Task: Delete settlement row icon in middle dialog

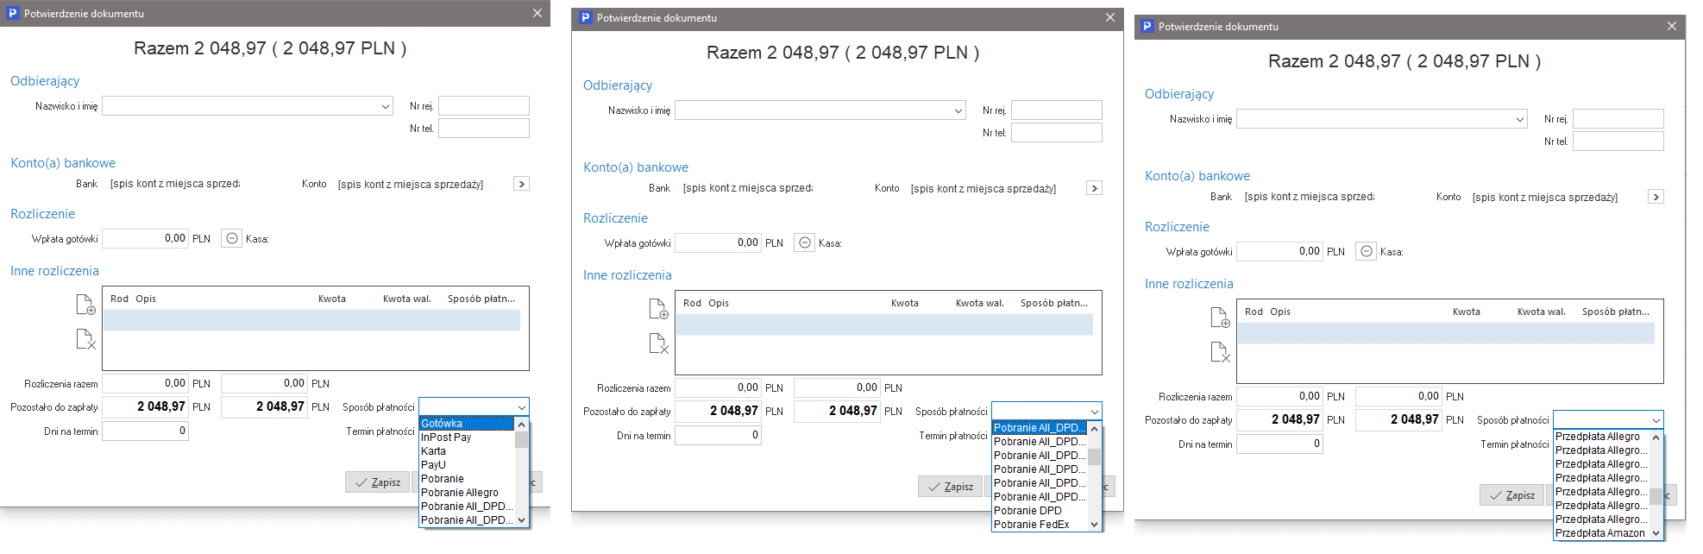Action: [x=658, y=343]
